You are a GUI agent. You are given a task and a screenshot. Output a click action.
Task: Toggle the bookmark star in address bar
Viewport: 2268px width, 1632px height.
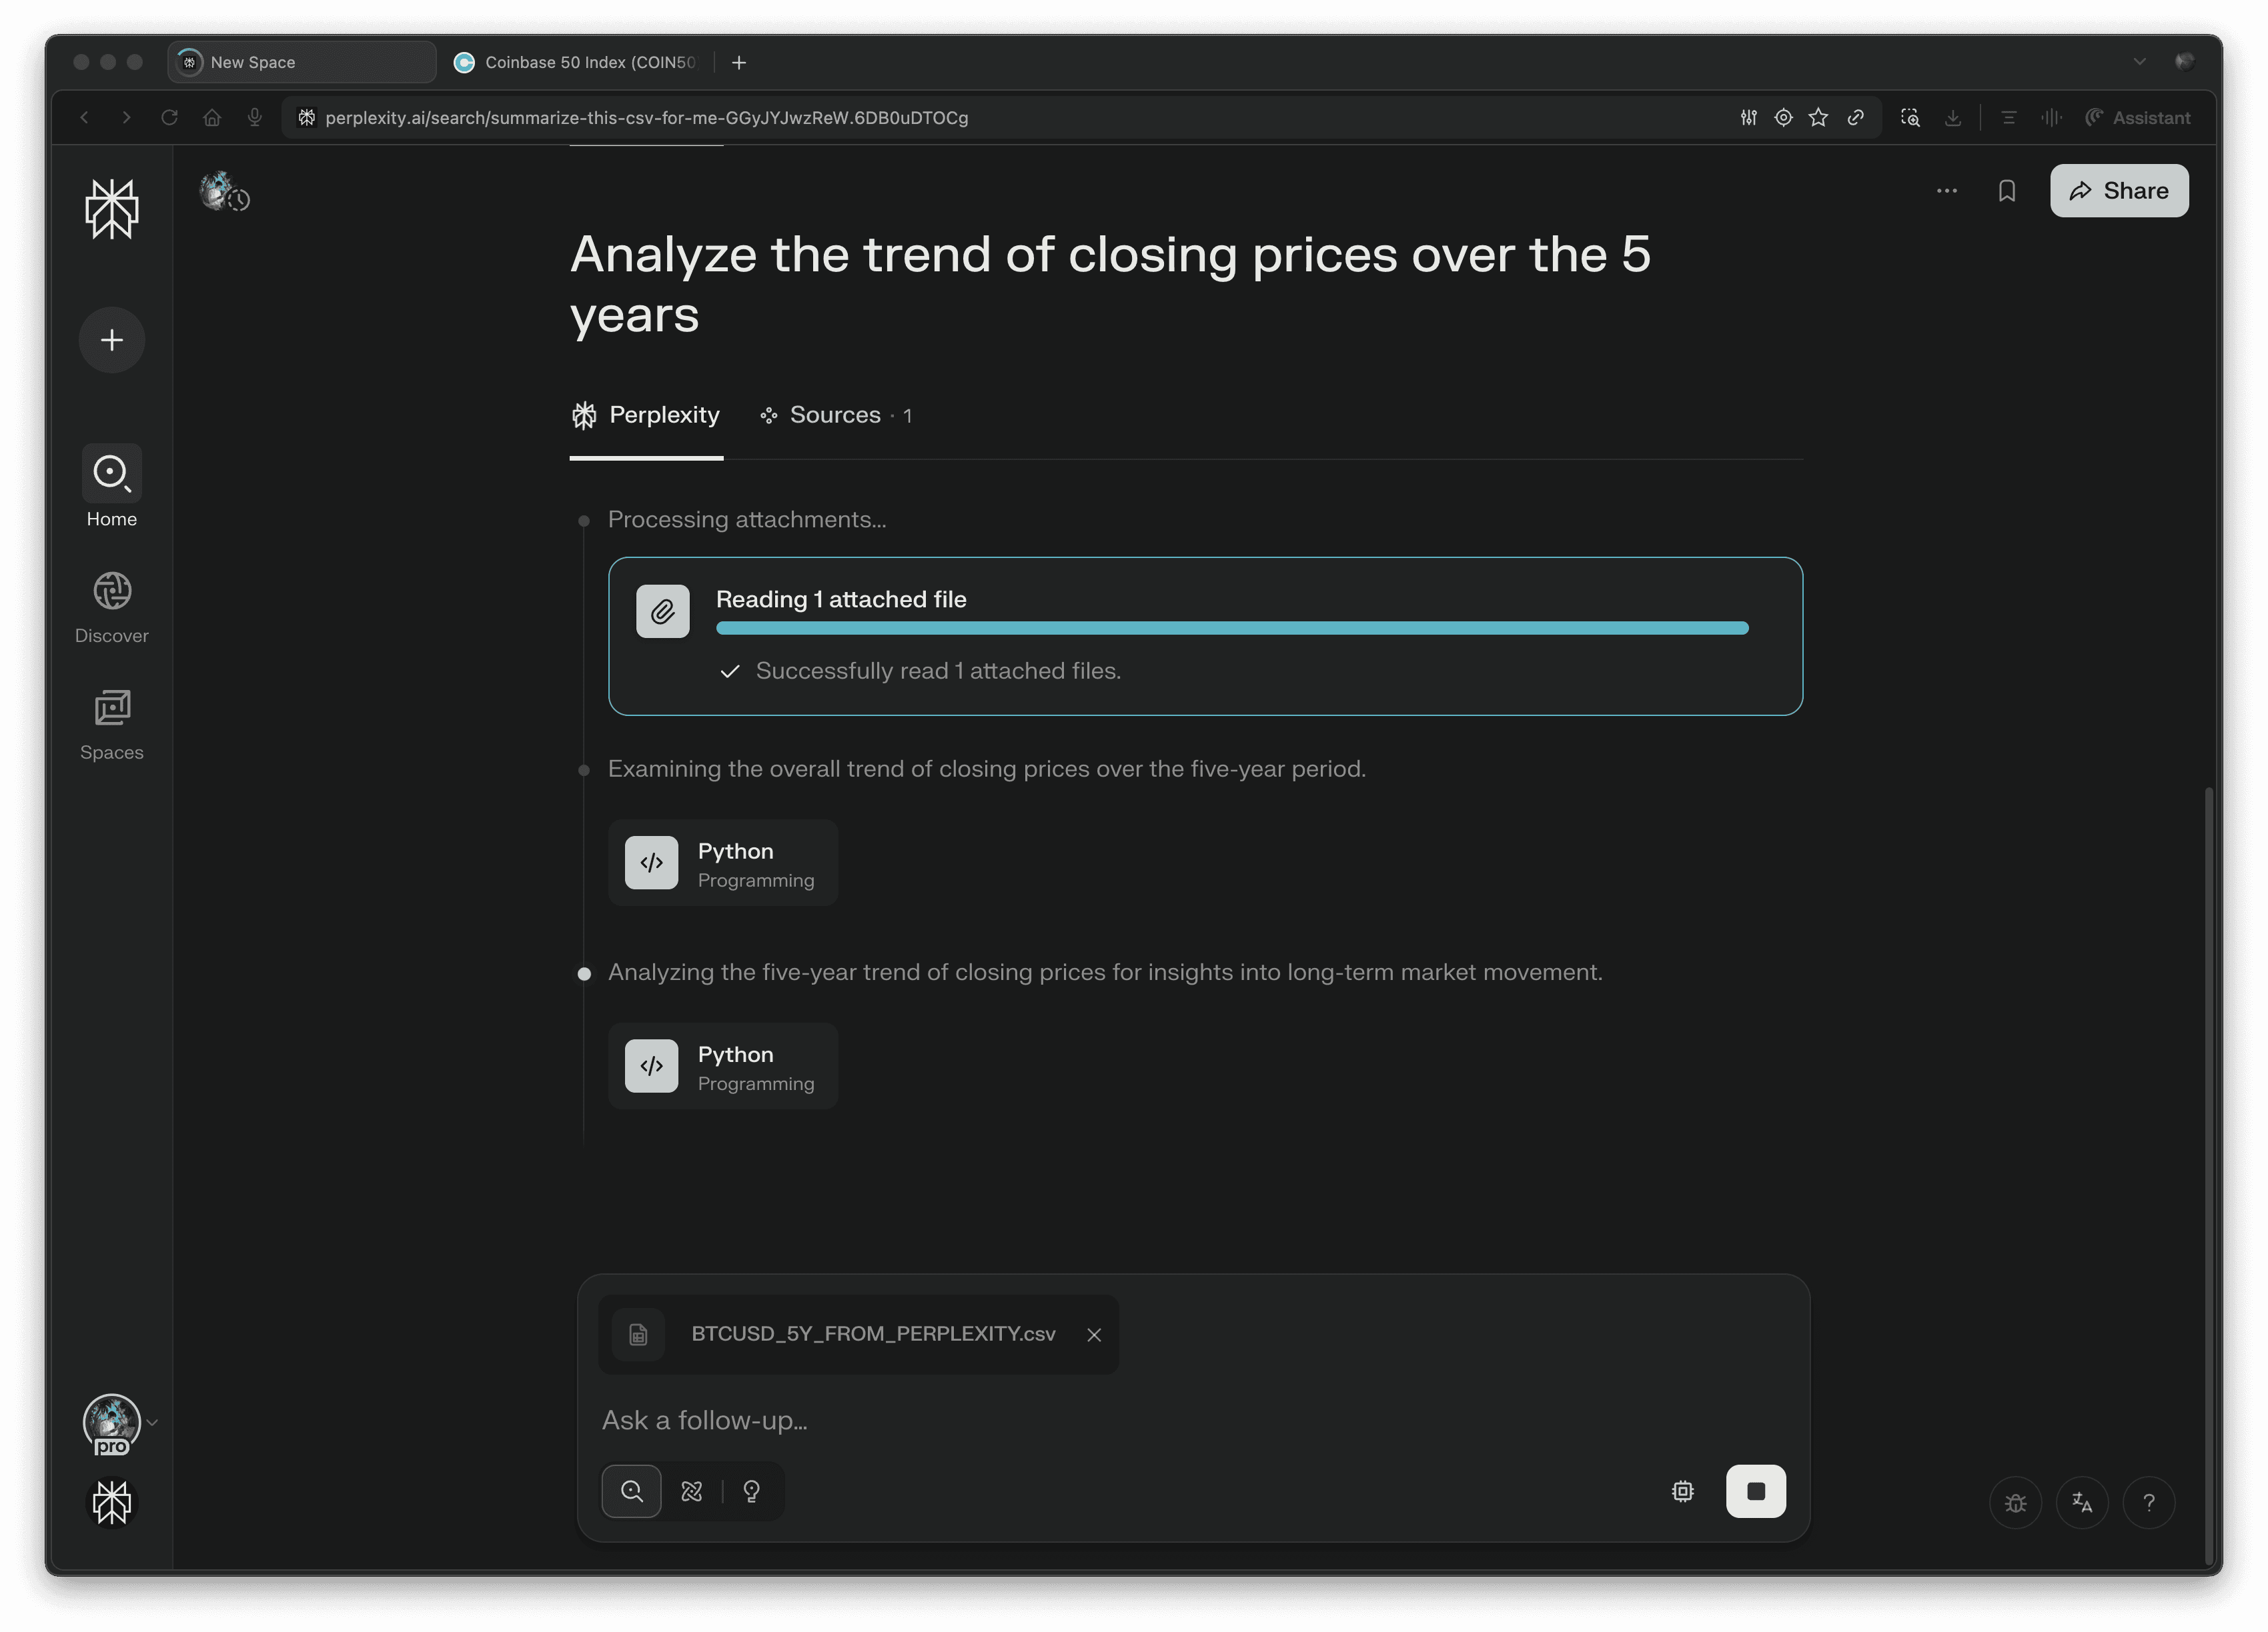pyautogui.click(x=1818, y=117)
